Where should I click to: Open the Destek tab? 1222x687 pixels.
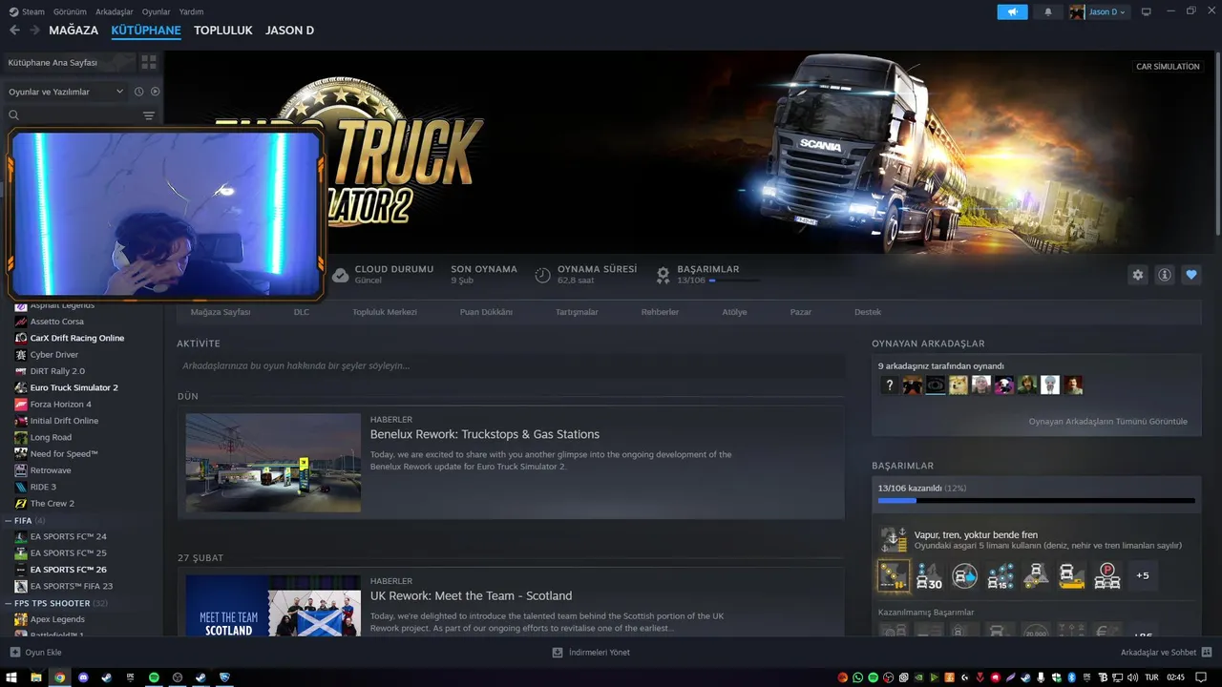(x=868, y=312)
